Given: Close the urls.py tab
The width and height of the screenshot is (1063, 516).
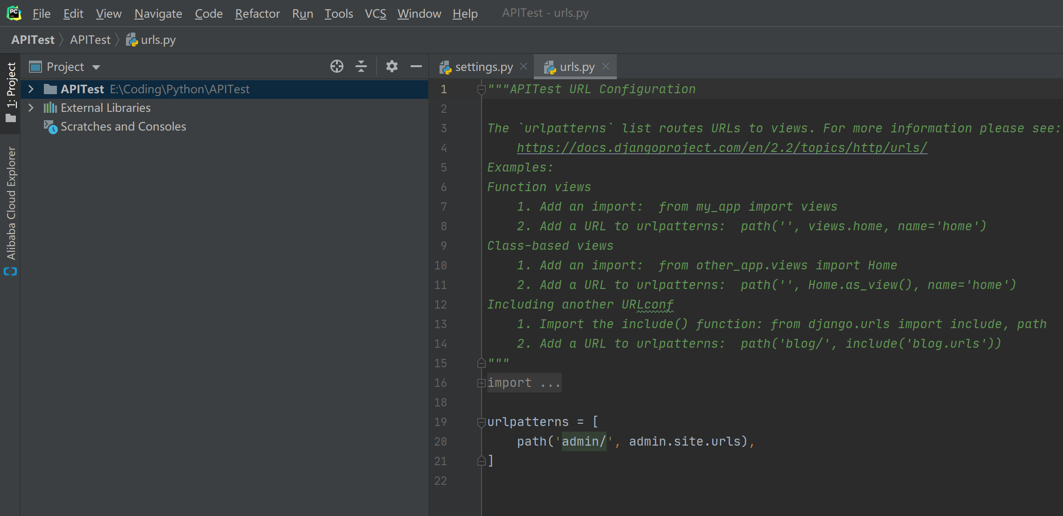Looking at the screenshot, I should [606, 66].
